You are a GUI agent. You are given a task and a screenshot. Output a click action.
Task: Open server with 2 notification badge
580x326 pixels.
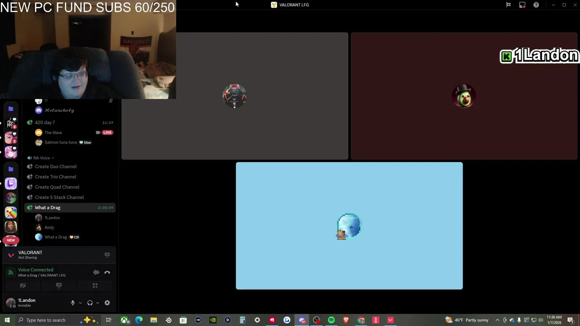pyautogui.click(x=11, y=138)
